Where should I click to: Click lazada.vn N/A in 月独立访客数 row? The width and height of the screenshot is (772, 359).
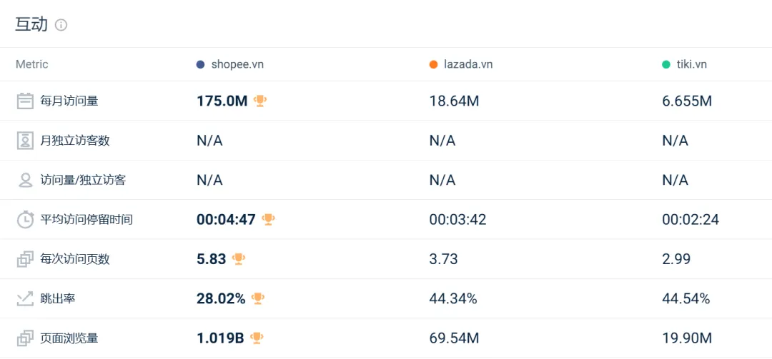(442, 141)
